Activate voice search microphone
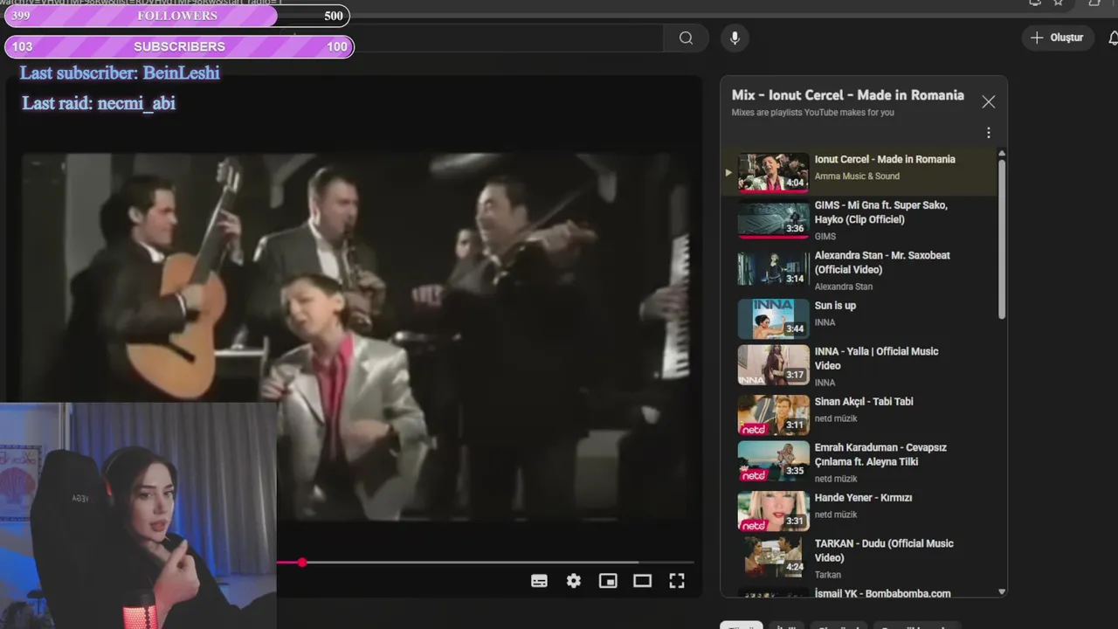Image resolution: width=1118 pixels, height=629 pixels. 735,38
